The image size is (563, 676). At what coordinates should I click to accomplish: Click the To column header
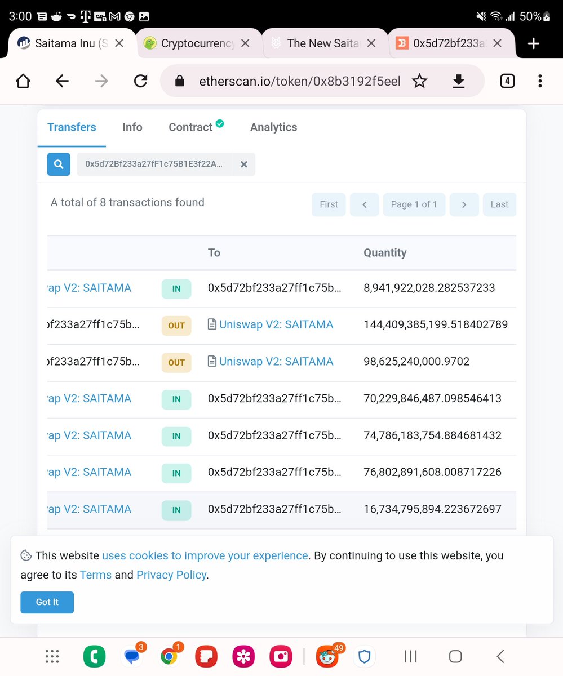click(x=214, y=253)
